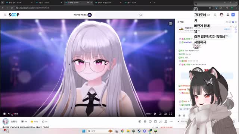The image size is (239, 134).
Task: Open the profile avatar menu in header
Action: point(221,15)
